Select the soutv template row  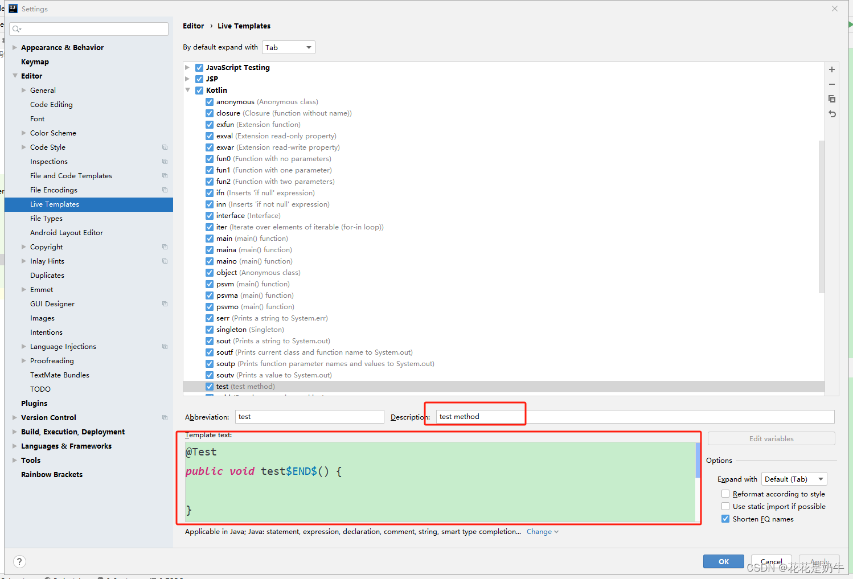tap(504, 375)
